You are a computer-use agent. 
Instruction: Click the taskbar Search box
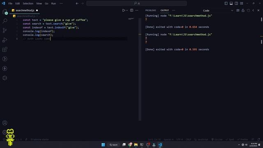point(113,145)
